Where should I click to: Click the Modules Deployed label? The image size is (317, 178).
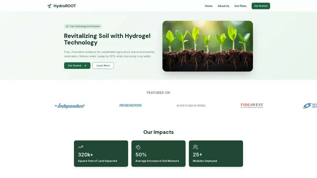click(205, 161)
